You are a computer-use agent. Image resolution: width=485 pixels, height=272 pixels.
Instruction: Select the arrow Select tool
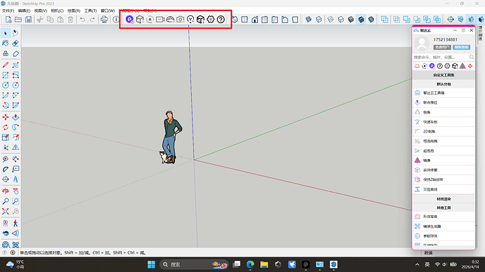pyautogui.click(x=6, y=33)
